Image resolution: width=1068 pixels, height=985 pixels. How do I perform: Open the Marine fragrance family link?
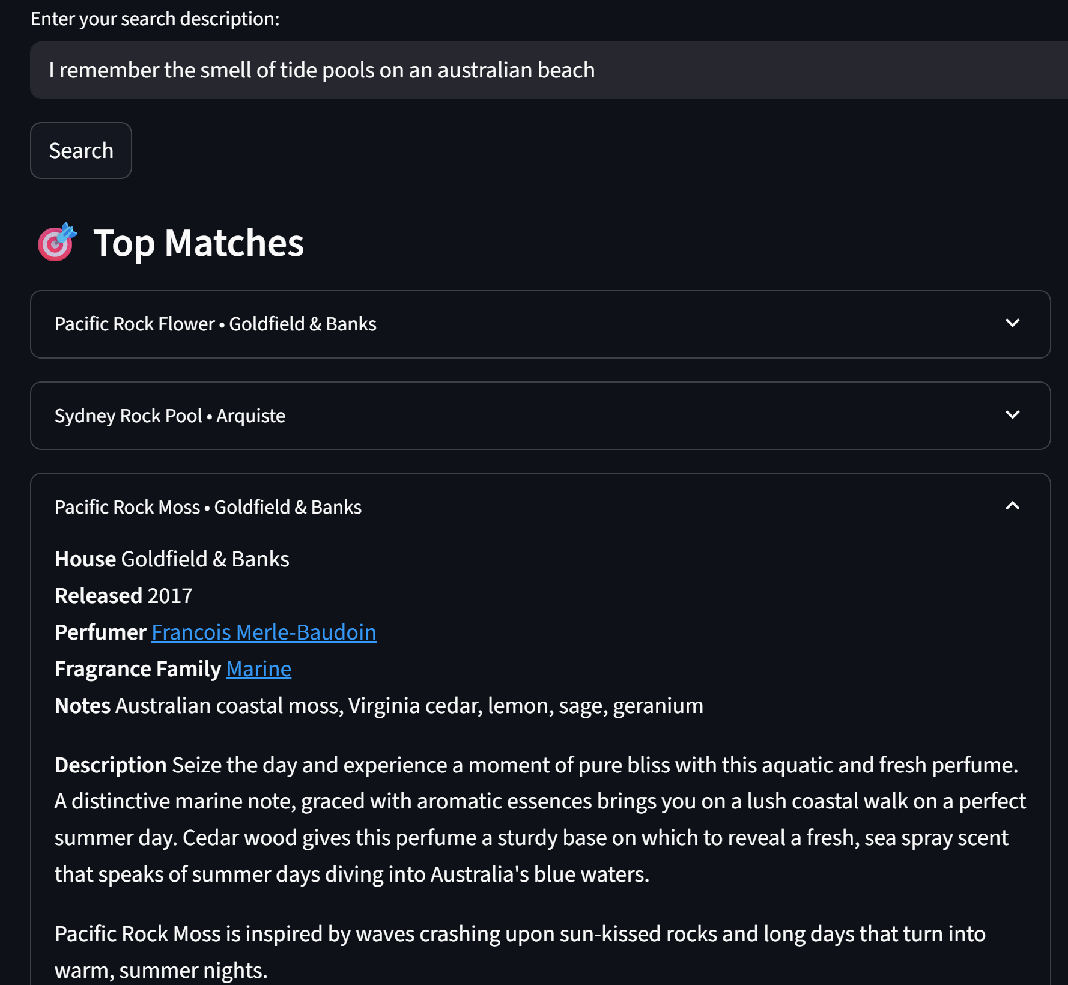(258, 669)
